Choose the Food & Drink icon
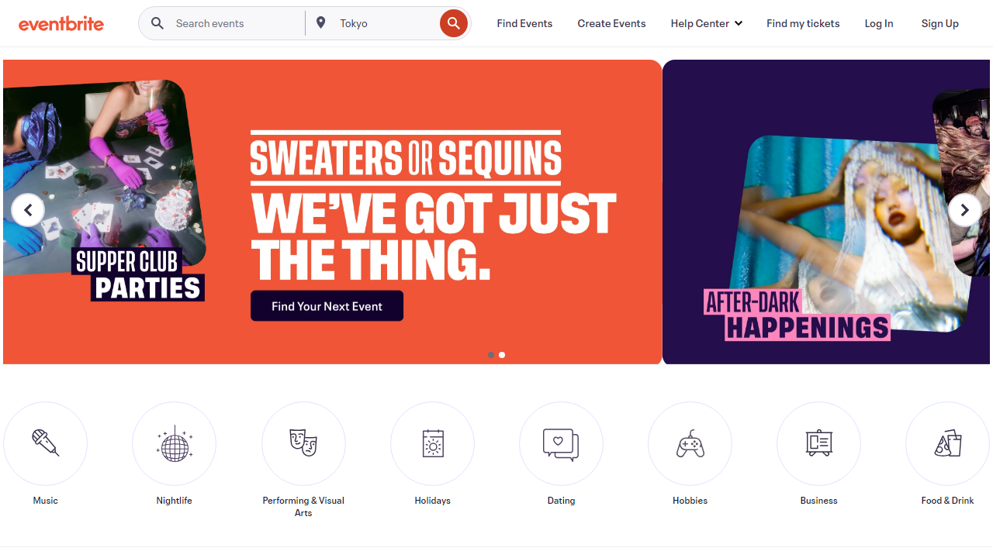993x558 pixels. click(x=947, y=443)
